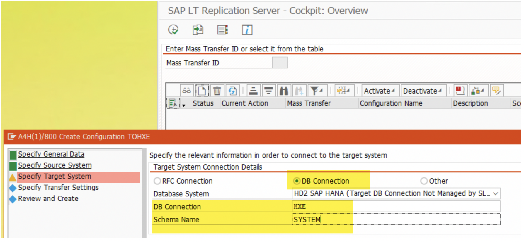This screenshot has width=524, height=242.
Task: Open the list overview icon in top toolbar
Action: tap(222, 30)
